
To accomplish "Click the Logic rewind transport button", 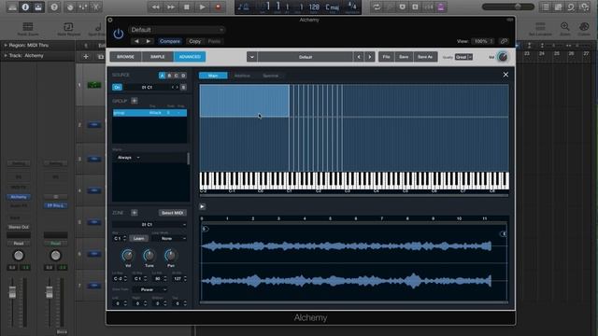I will click(155, 7).
